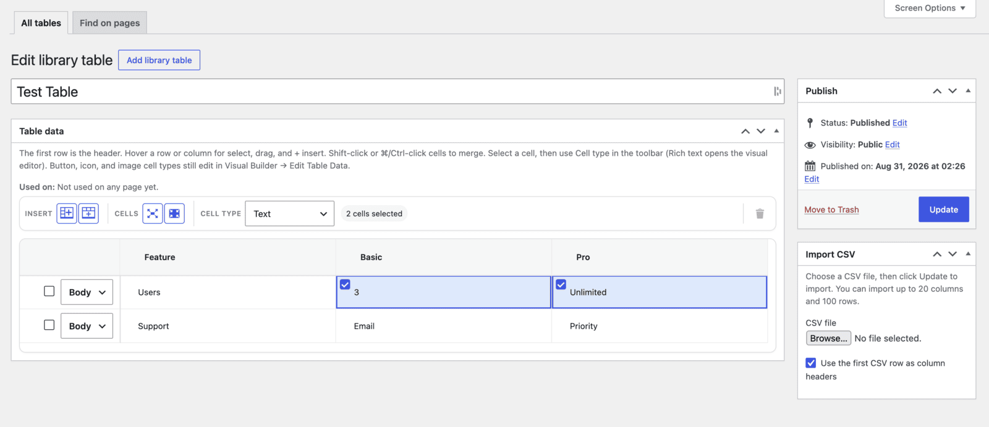
Task: Move Table data panel up
Action: point(745,131)
